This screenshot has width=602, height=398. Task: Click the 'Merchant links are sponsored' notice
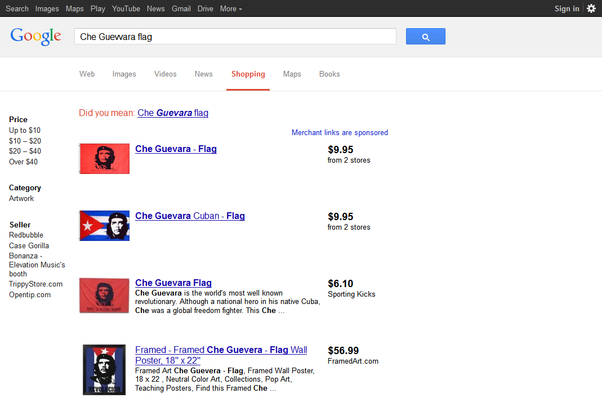point(340,132)
